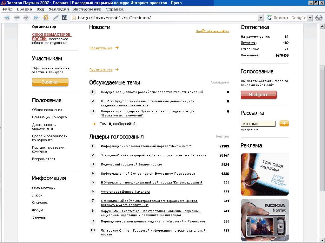Click the Ваш E-mail input field
Viewport: 325px width, 243px height.
pos(258,124)
